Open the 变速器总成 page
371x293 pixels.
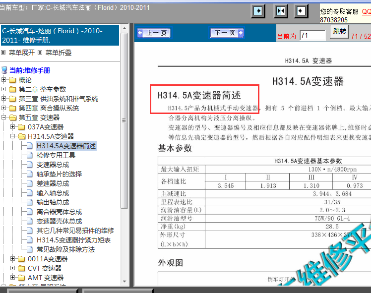(x=53, y=165)
